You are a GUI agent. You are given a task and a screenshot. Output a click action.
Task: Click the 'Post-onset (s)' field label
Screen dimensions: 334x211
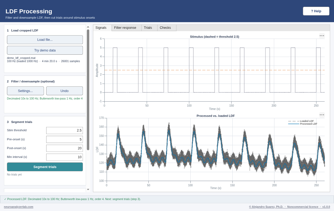click(x=16, y=148)
